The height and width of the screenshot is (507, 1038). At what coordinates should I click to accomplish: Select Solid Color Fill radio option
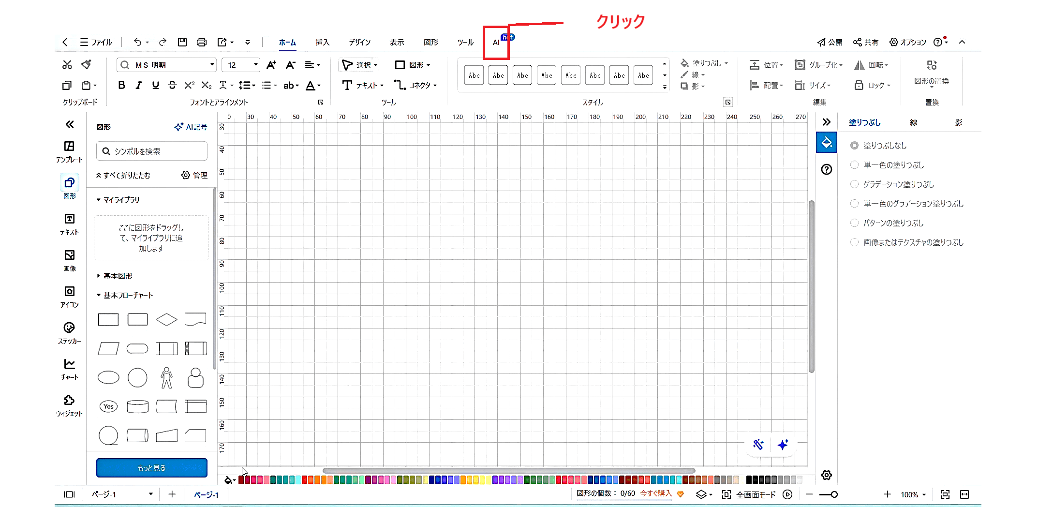(x=855, y=164)
